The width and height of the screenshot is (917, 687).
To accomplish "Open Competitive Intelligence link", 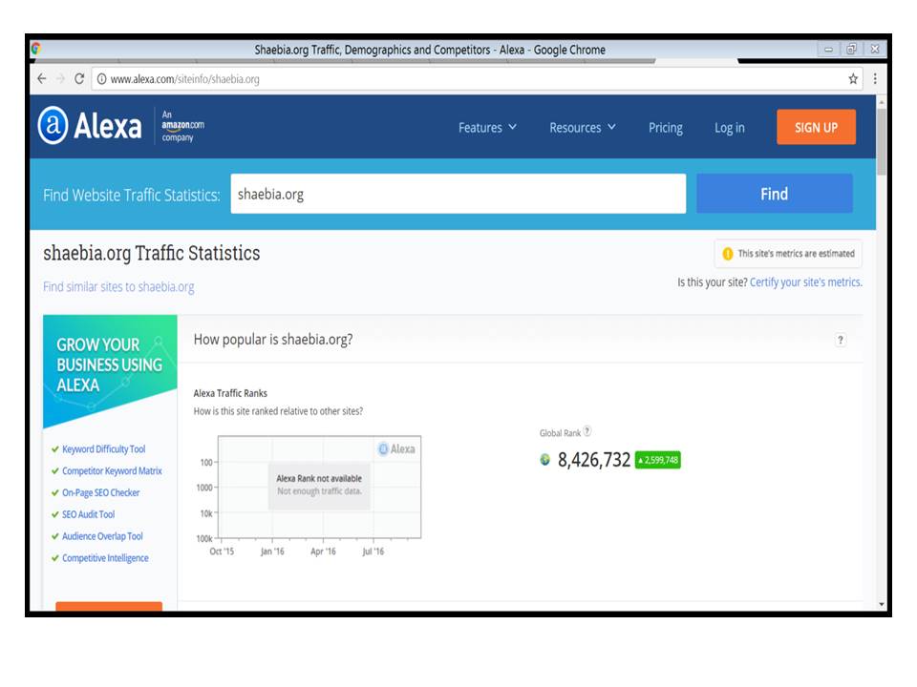I will point(105,558).
